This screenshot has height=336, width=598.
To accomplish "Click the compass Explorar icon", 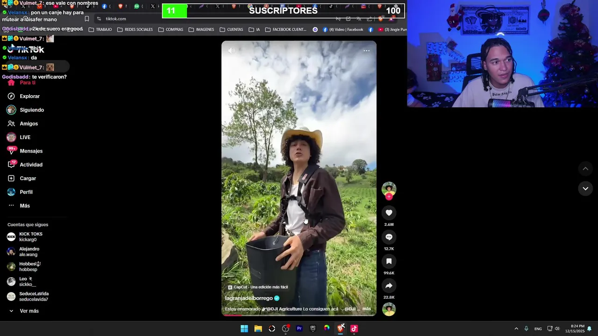I will tap(11, 96).
